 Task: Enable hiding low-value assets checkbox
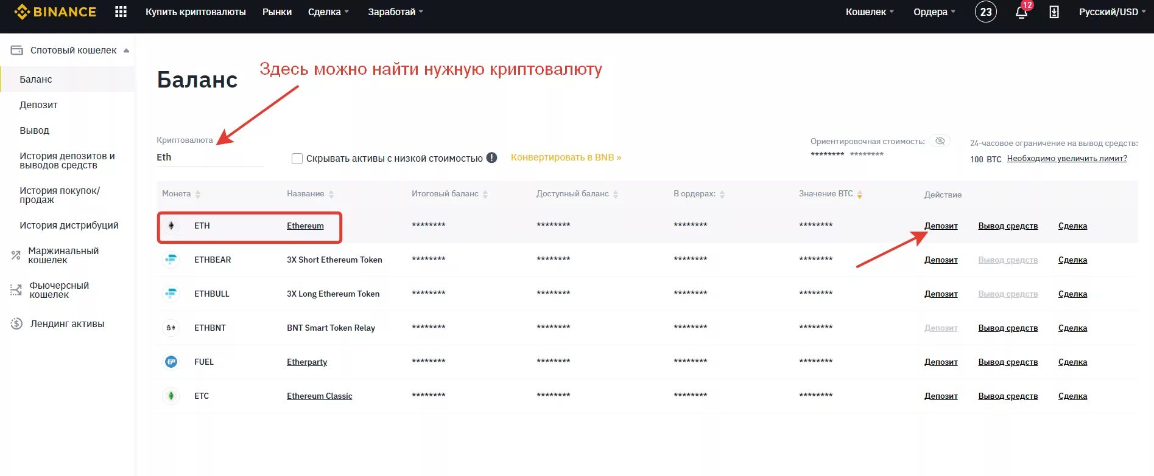click(x=297, y=159)
